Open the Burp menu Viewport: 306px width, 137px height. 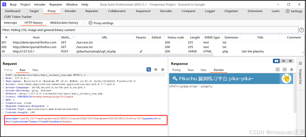coord(13,4)
